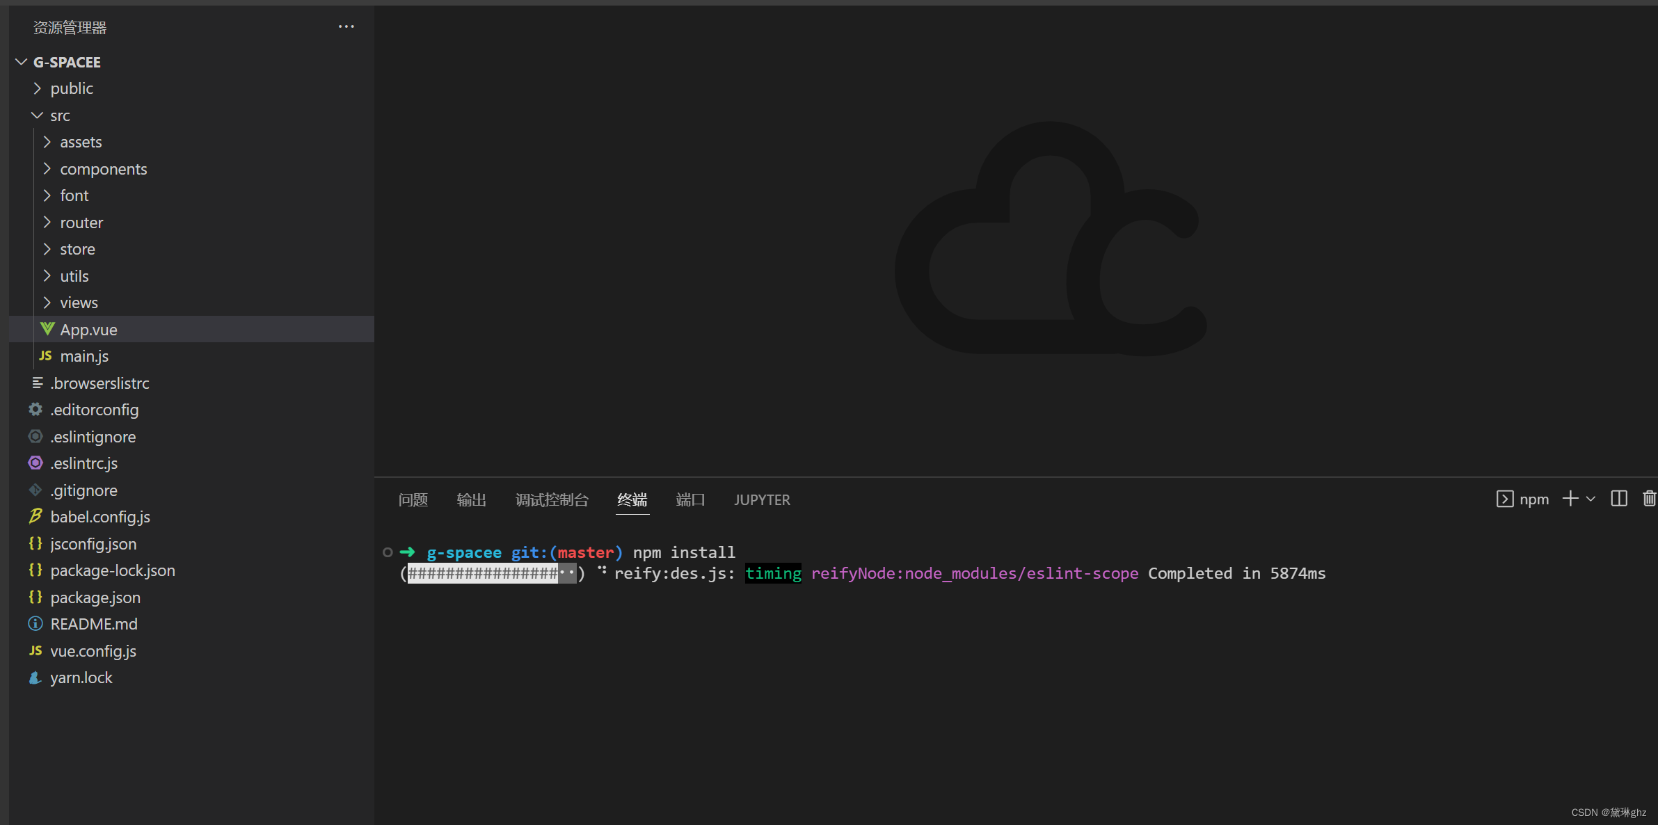The width and height of the screenshot is (1658, 825).
Task: Click the npm install command text
Action: pos(684,552)
